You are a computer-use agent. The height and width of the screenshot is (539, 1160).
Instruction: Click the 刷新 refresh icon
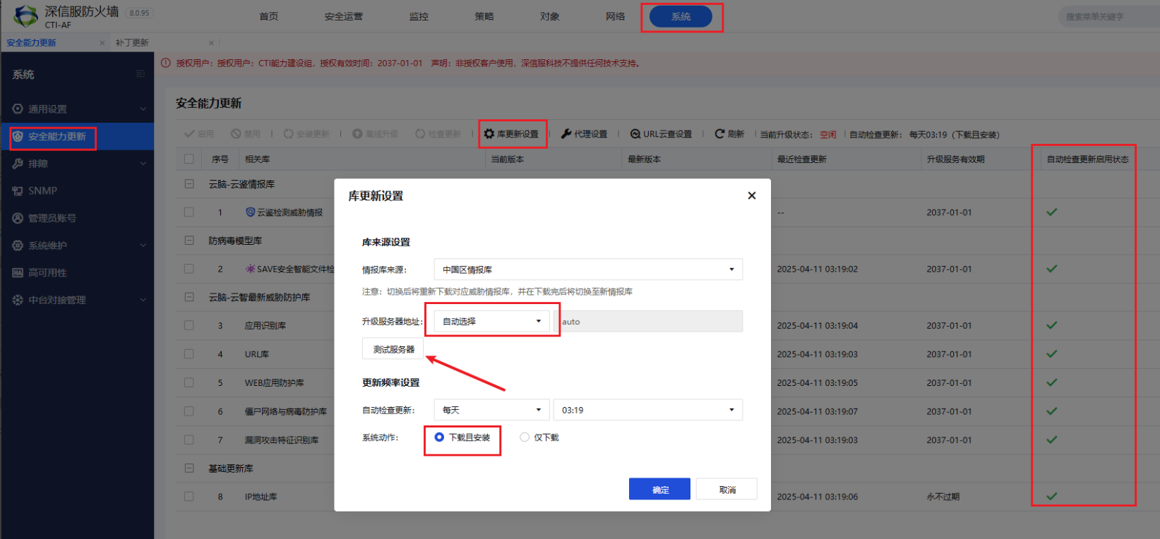pyautogui.click(x=719, y=133)
